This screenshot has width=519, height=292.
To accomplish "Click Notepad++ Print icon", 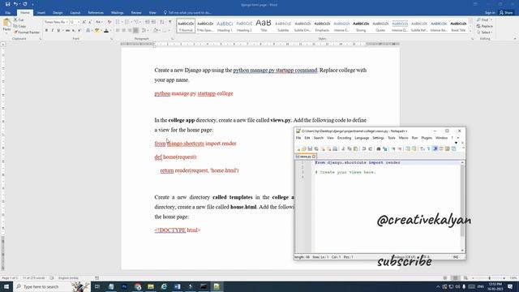I will pos(335,148).
